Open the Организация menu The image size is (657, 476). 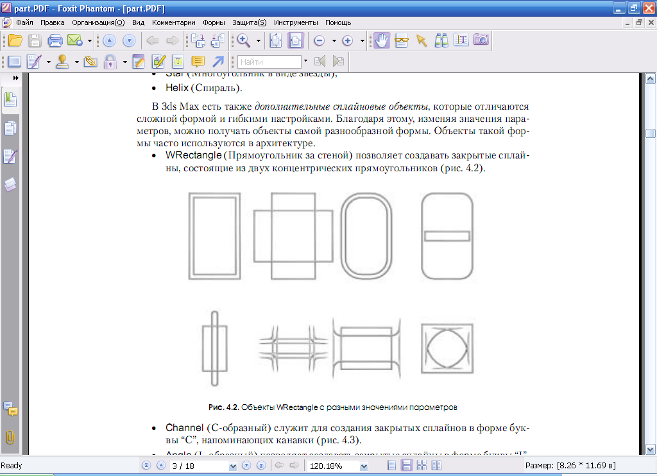[98, 22]
